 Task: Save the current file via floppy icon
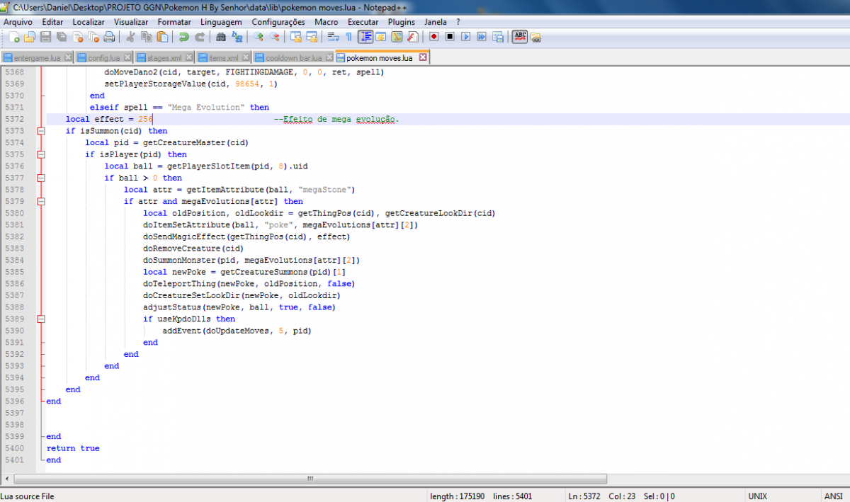tap(45, 36)
